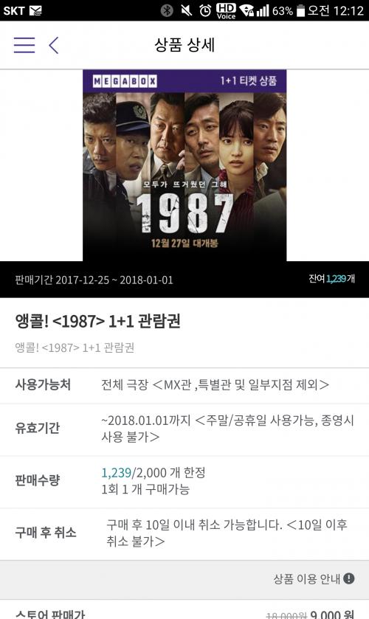The height and width of the screenshot is (619, 369).
Task: Tap the MEGABOX logo on the banner
Action: 125,81
